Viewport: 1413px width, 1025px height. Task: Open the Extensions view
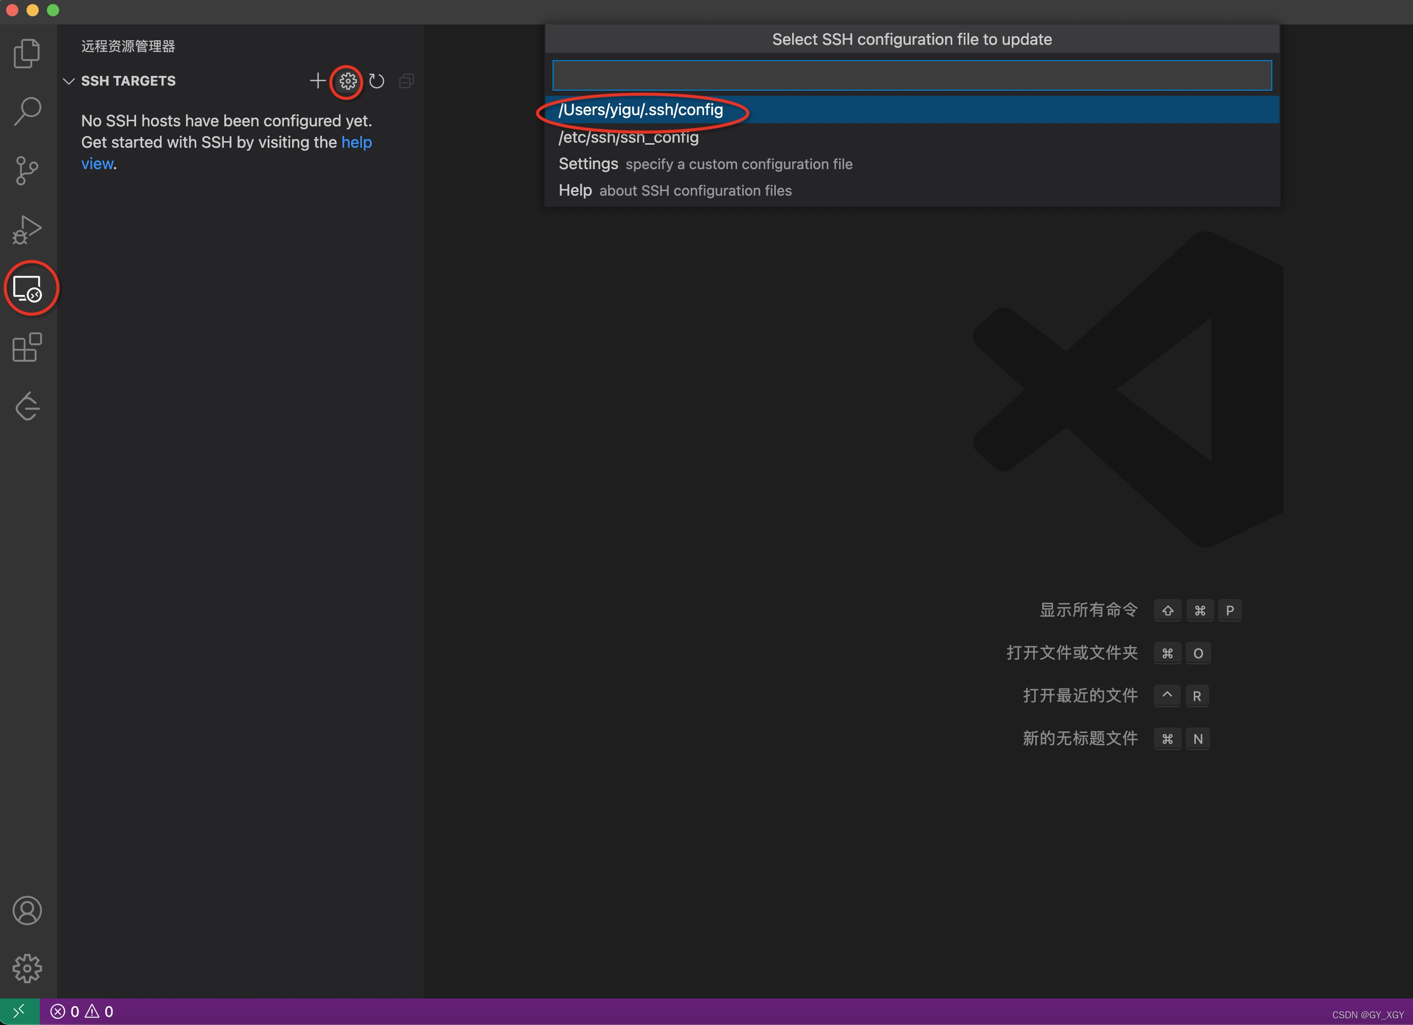click(27, 347)
